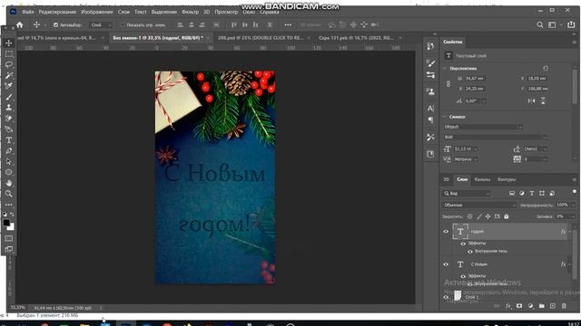Open the Character panel icon (A|)
581x326 pixels.
pyautogui.click(x=430, y=109)
